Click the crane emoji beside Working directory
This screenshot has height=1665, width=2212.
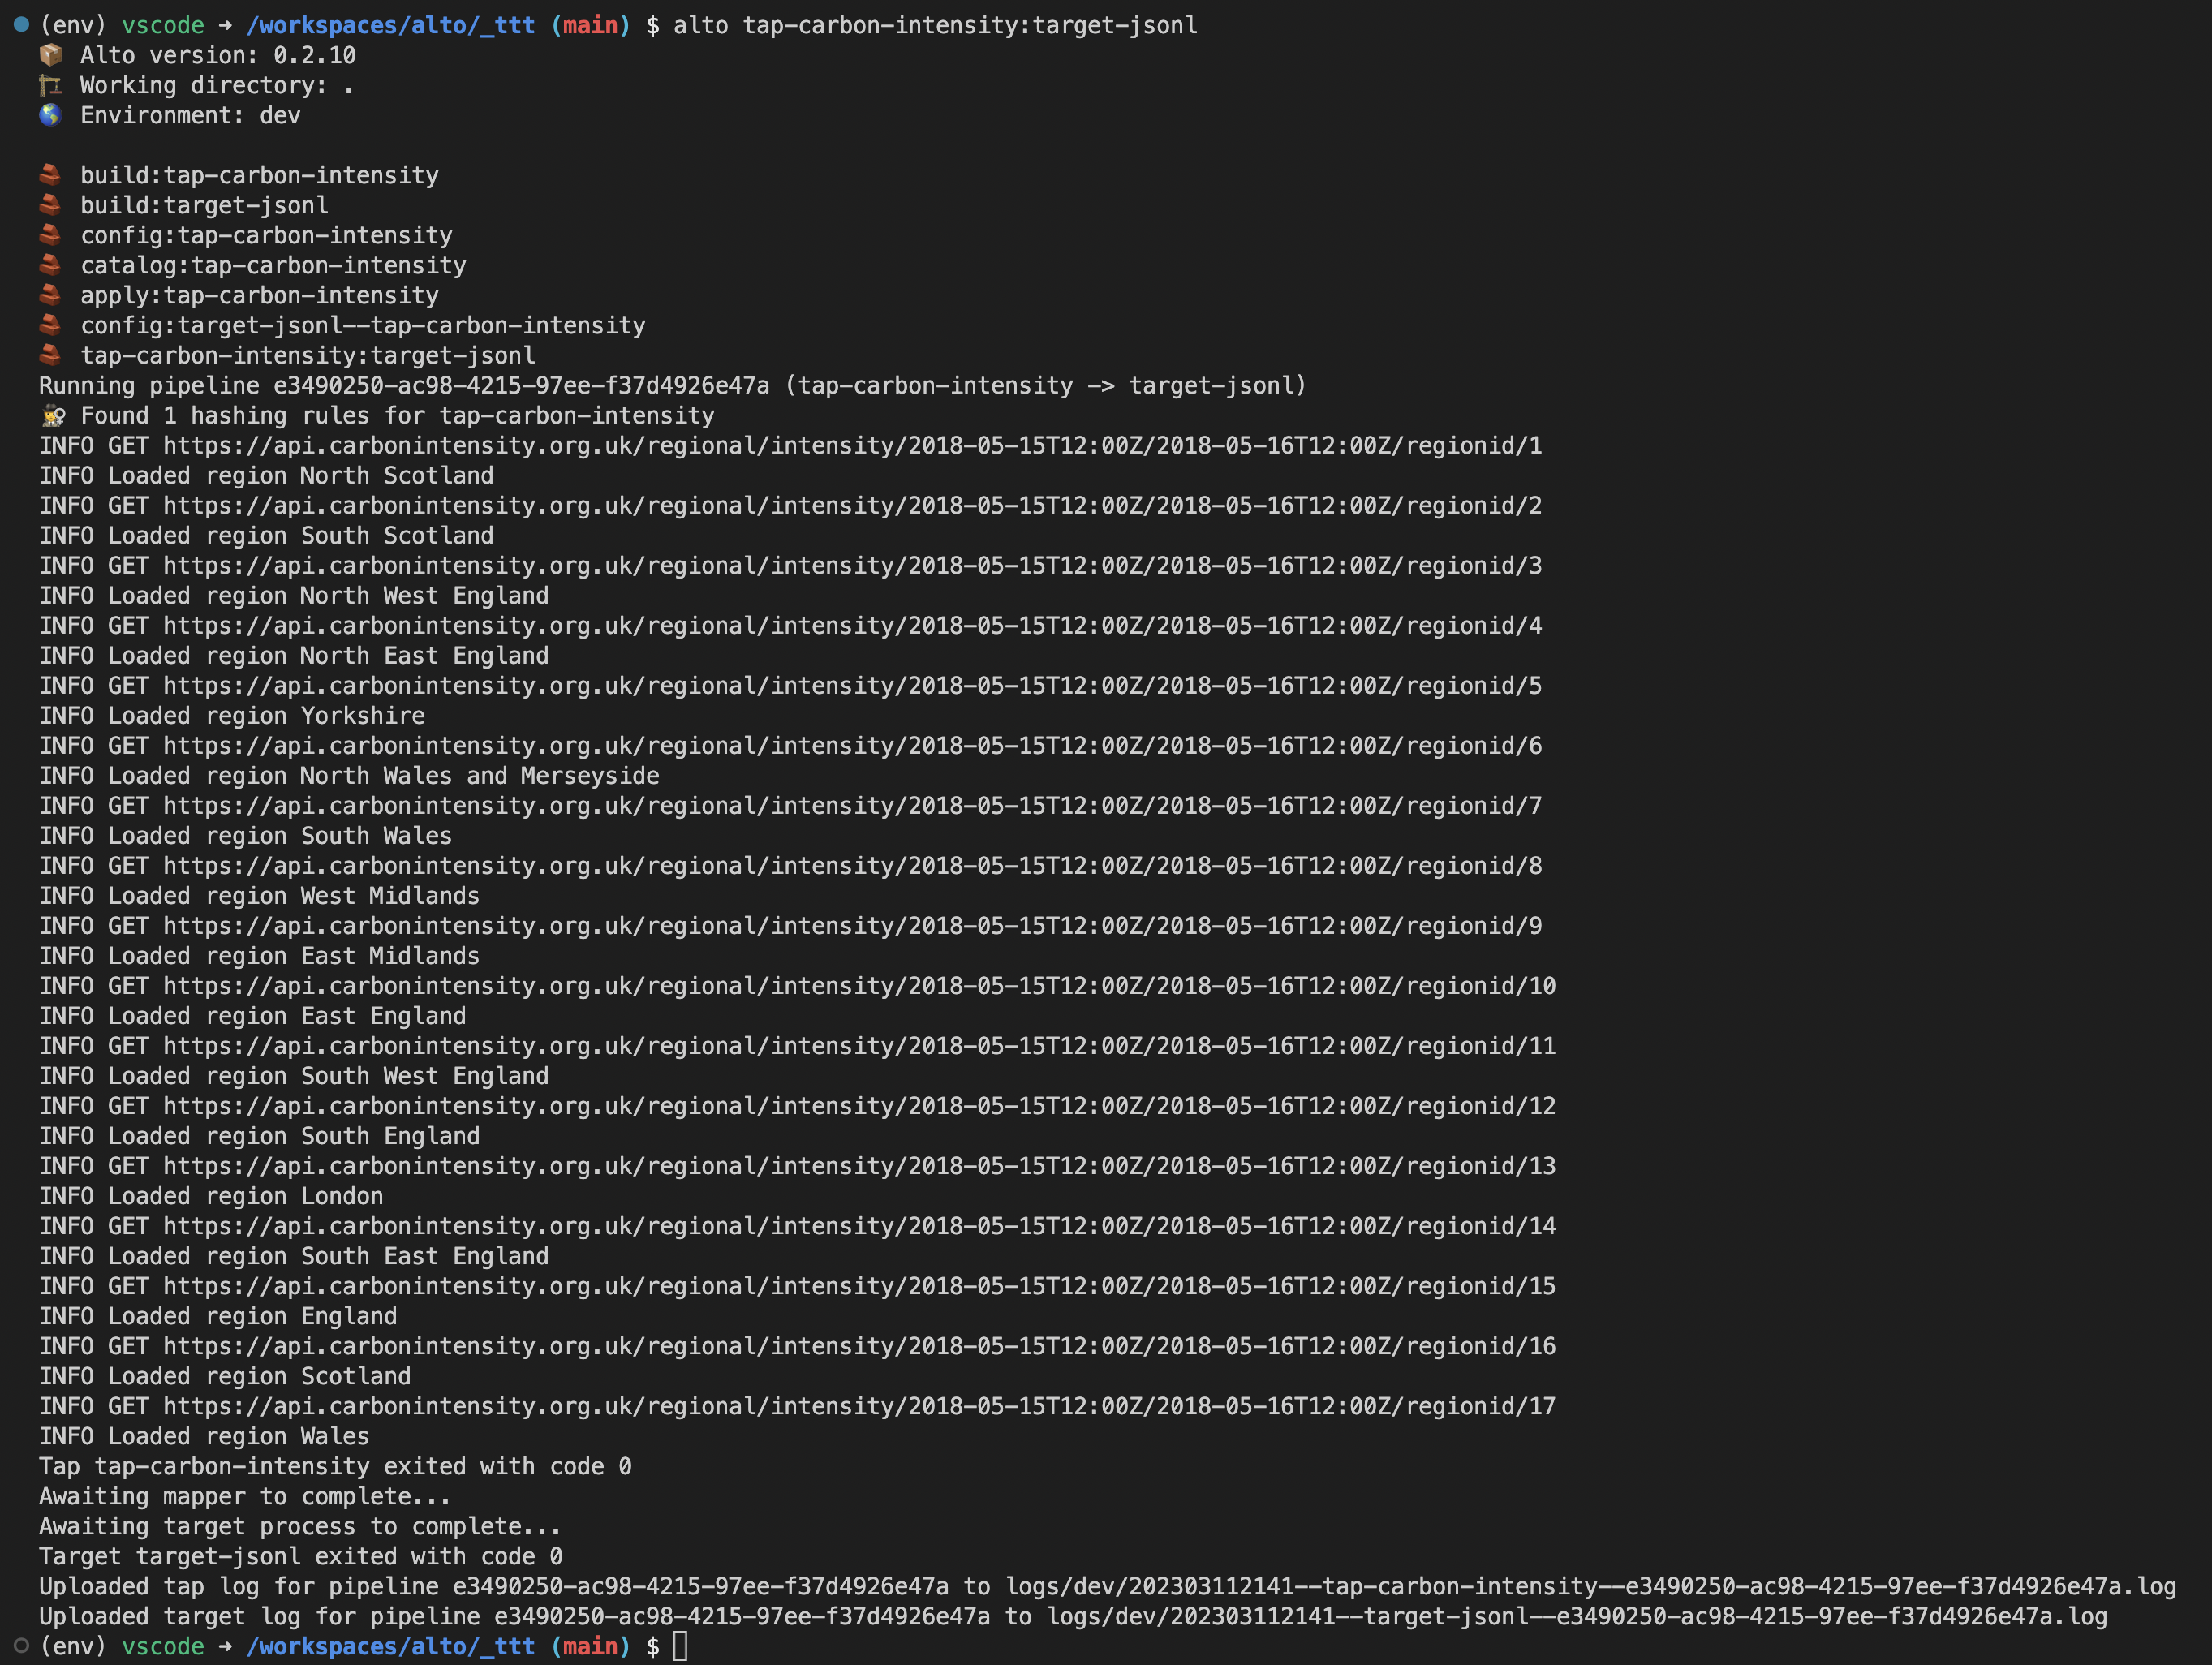tap(51, 85)
